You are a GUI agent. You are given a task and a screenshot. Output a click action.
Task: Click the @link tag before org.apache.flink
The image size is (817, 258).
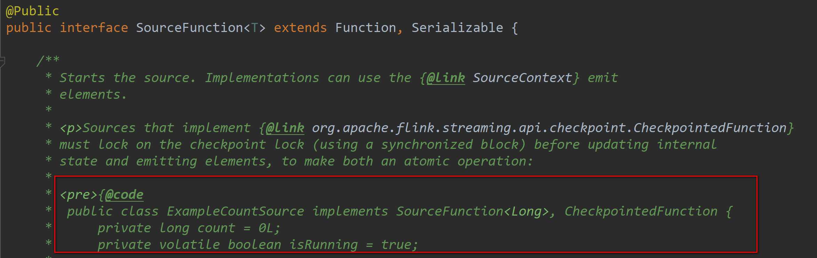pos(285,128)
